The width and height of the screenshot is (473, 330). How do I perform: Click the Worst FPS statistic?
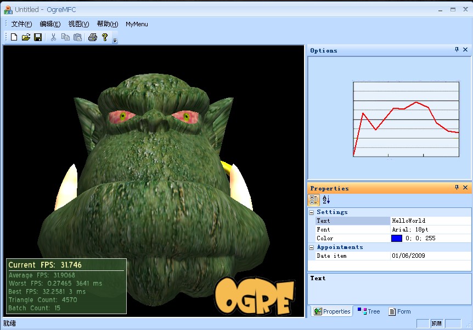[x=55, y=283]
